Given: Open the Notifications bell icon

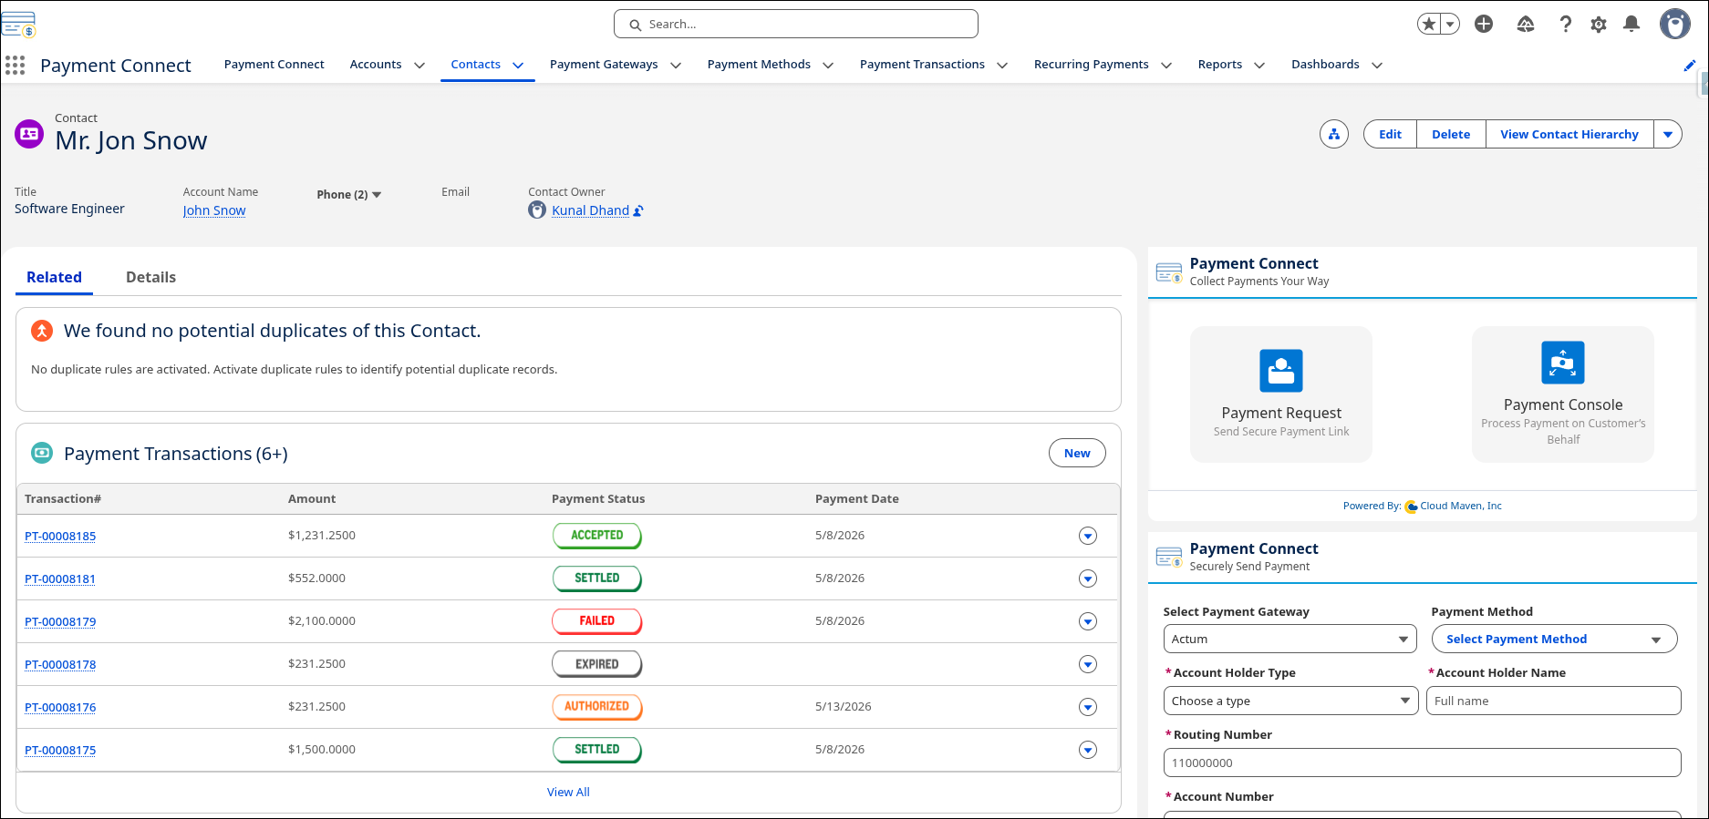Looking at the screenshot, I should 1631,25.
